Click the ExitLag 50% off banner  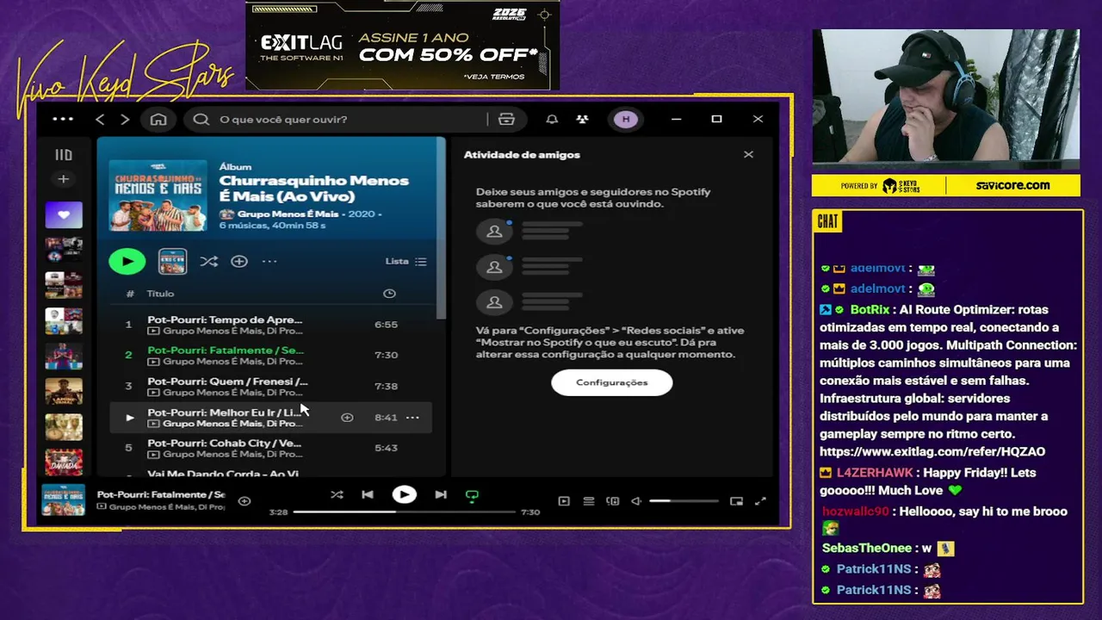tap(403, 45)
